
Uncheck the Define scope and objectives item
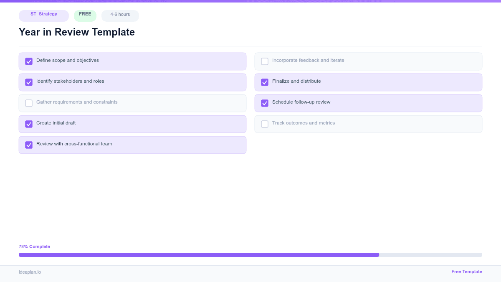click(28, 61)
